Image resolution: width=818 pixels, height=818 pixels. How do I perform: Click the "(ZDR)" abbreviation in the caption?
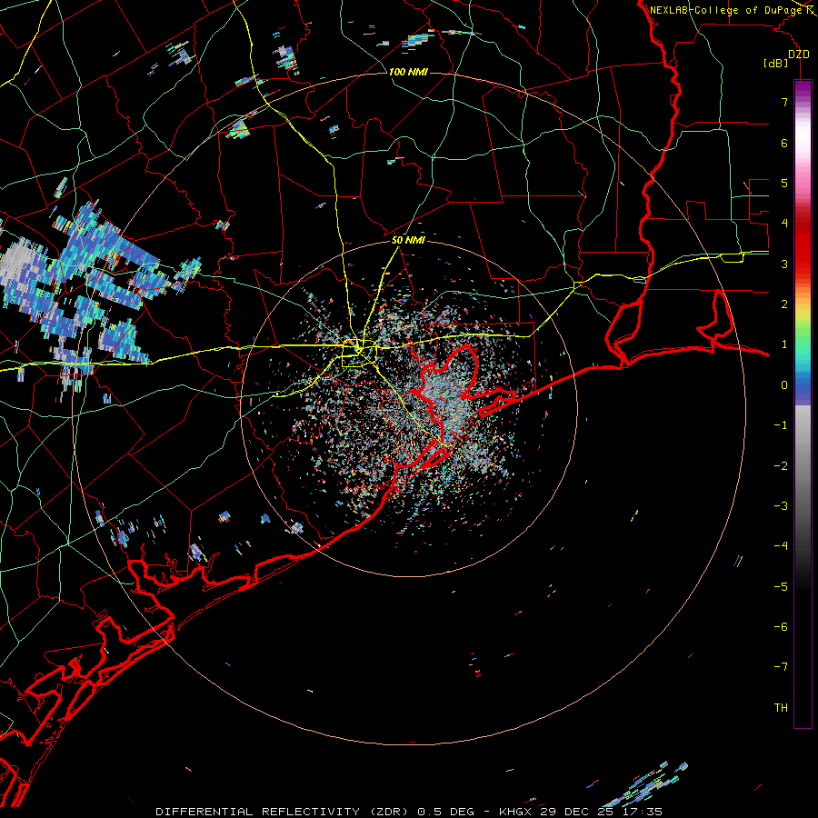point(389,812)
